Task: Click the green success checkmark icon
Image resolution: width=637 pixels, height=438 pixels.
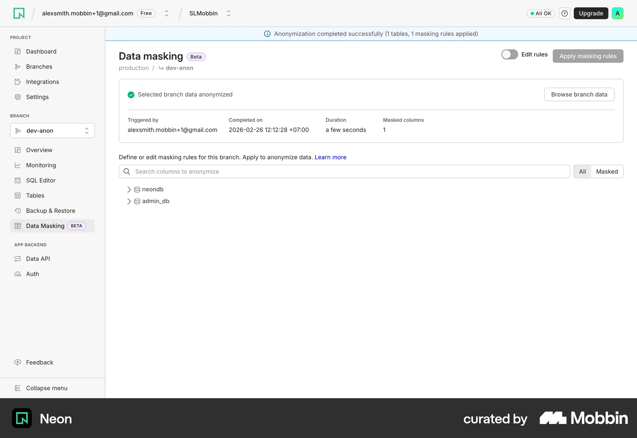Action: point(131,95)
